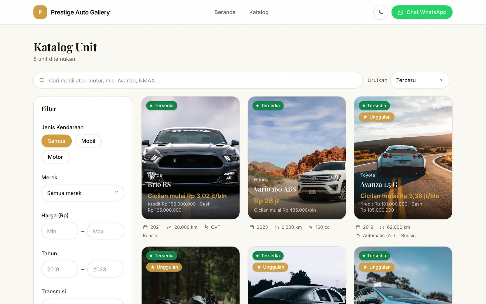Click the Cicilan mulai Rp 485.000/bln text

pyautogui.click(x=285, y=210)
